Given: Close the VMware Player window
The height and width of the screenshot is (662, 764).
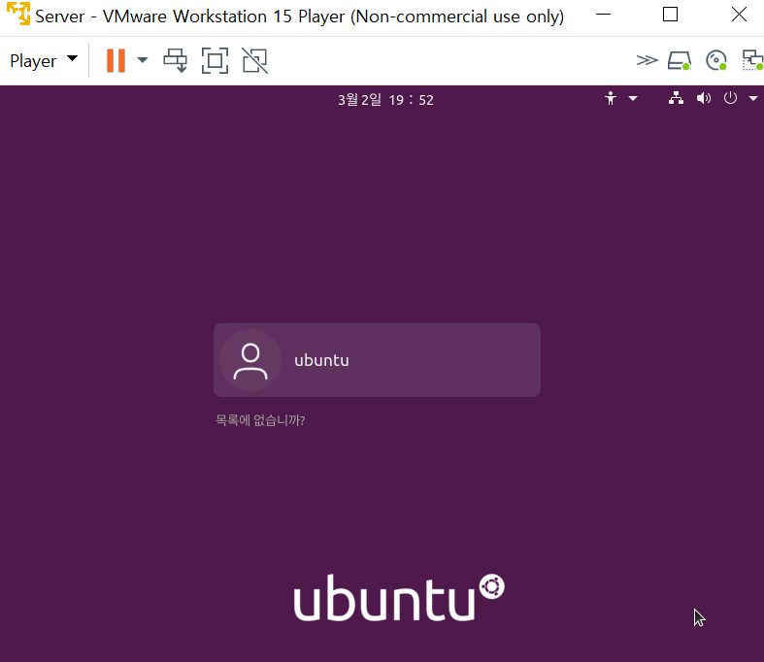Looking at the screenshot, I should (x=739, y=15).
